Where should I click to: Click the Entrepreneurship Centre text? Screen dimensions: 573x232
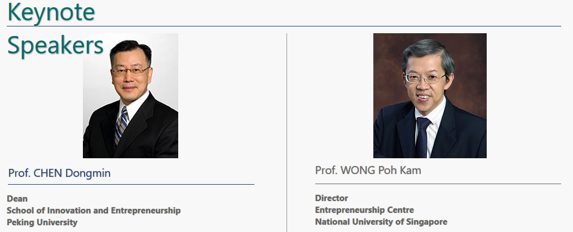click(x=364, y=210)
